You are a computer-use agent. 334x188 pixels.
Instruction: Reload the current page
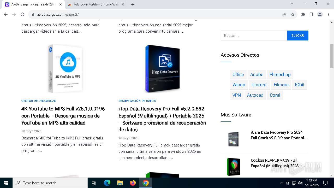pyautogui.click(x=22, y=14)
